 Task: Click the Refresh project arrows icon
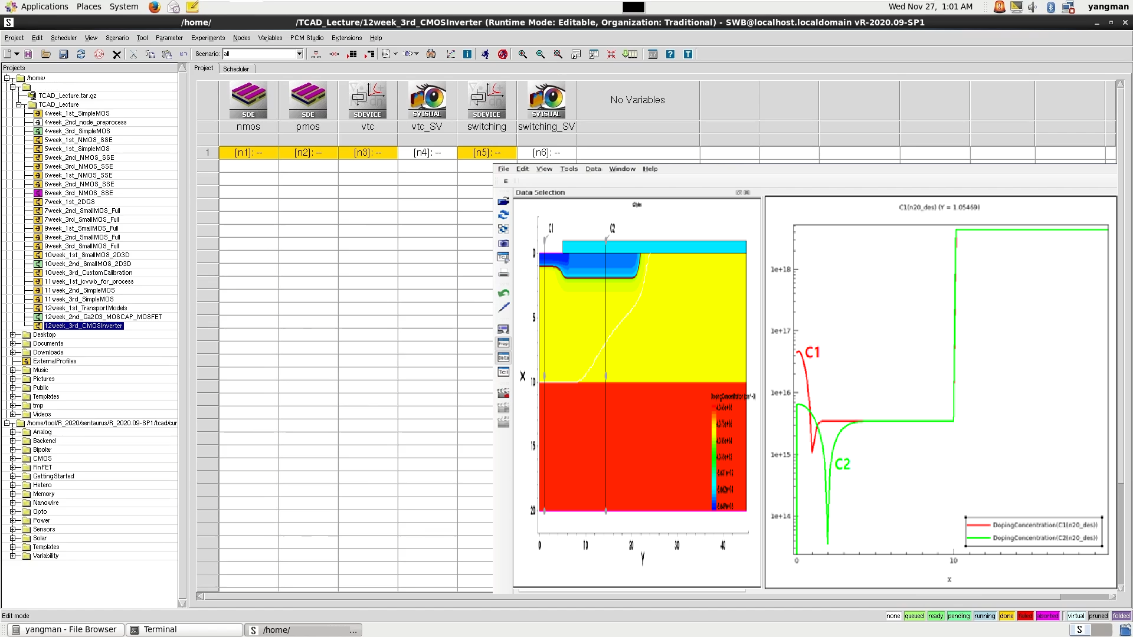coord(81,54)
